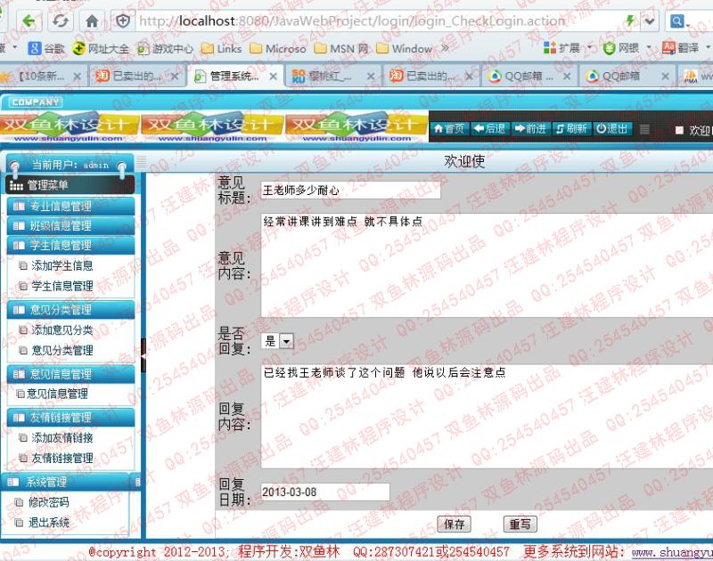Open 修改密码 in sidebar
This screenshot has width=713, height=561.
tap(48, 502)
